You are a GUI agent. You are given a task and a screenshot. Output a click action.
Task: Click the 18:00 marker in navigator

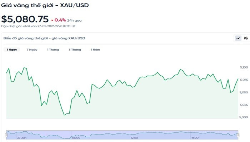195,138
